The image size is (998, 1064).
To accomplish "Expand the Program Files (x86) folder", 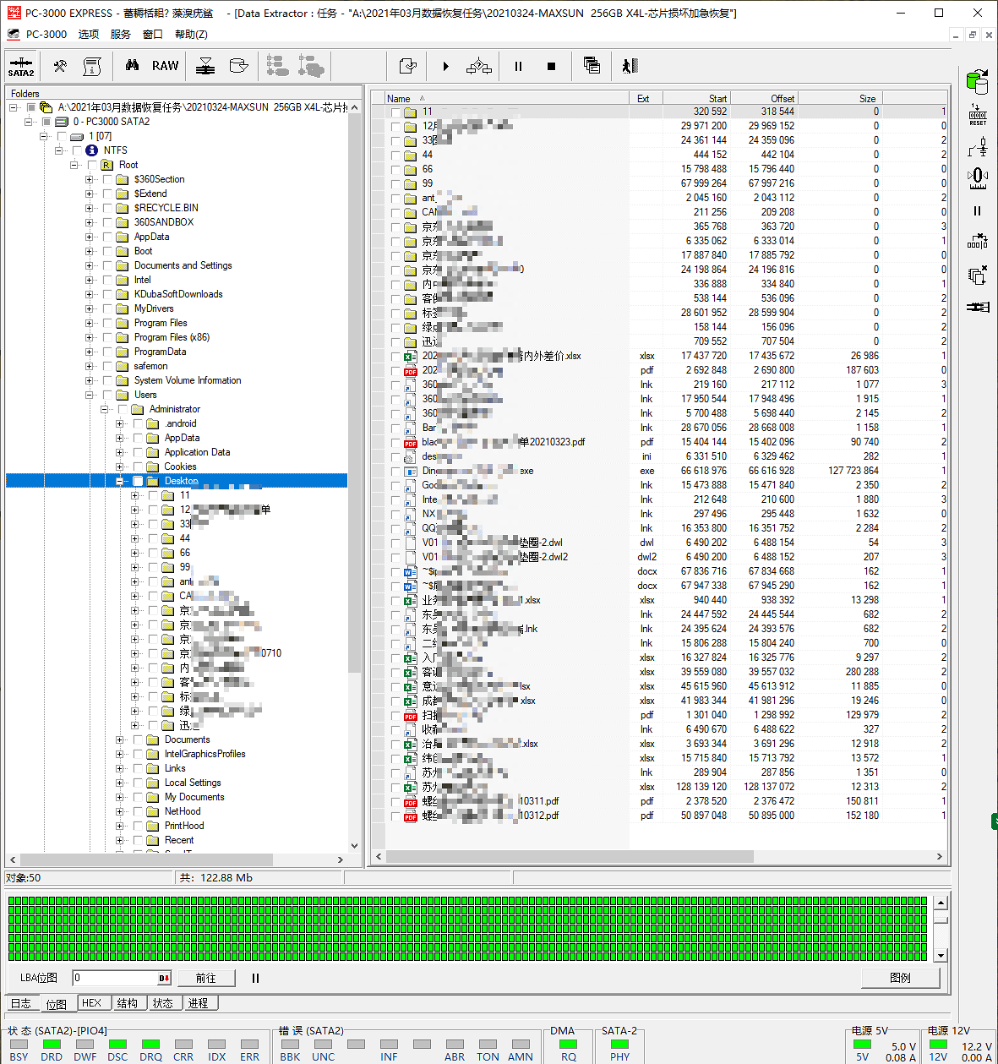I will [x=90, y=337].
